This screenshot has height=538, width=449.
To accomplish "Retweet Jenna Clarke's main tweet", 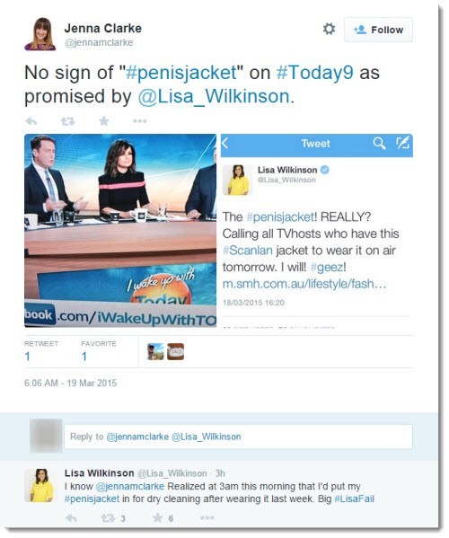I will tap(67, 120).
